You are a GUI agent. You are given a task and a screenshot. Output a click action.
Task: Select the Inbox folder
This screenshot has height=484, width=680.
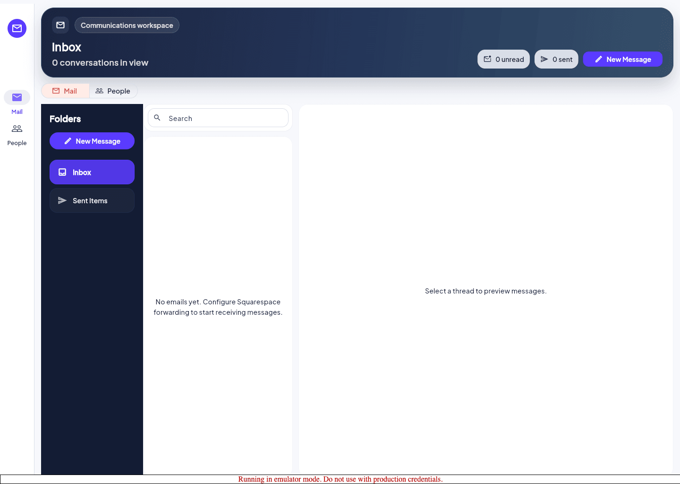coord(92,172)
